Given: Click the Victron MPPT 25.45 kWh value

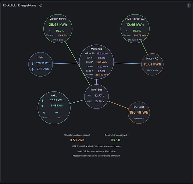Looking at the screenshot, I should coord(58,25).
